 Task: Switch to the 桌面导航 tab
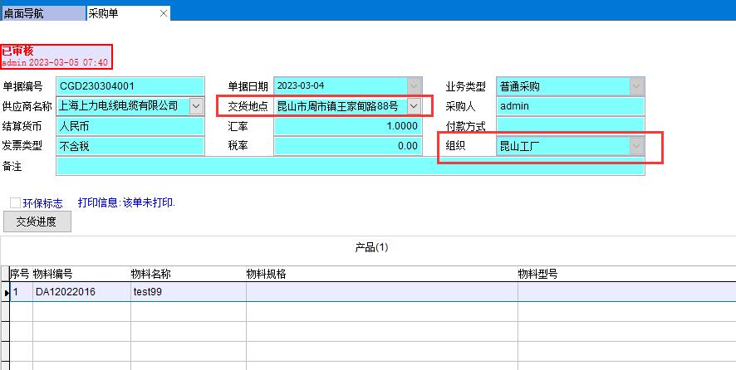click(42, 13)
